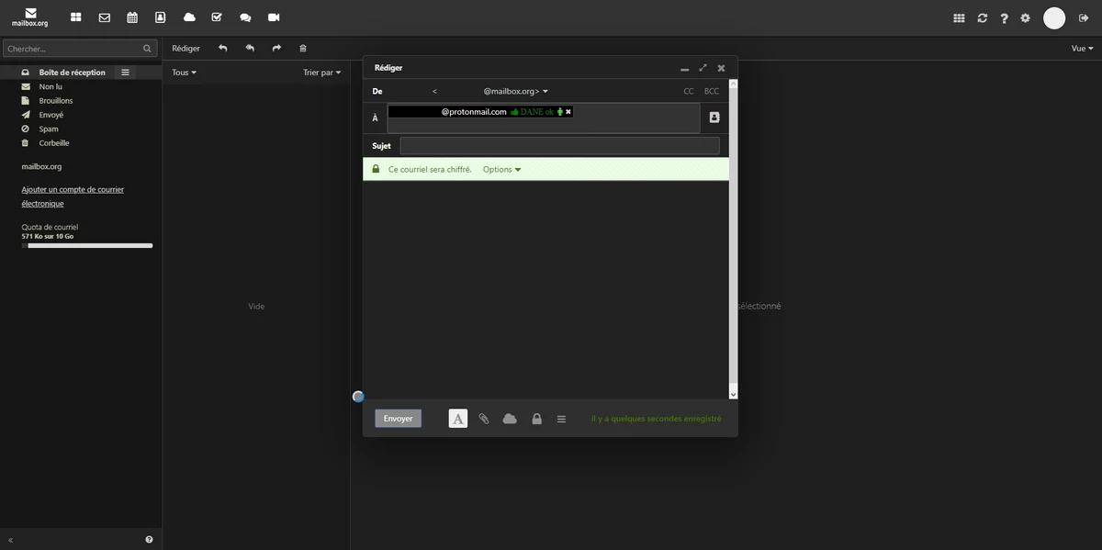Select the Non lu folder
The width and height of the screenshot is (1102, 550).
point(51,86)
